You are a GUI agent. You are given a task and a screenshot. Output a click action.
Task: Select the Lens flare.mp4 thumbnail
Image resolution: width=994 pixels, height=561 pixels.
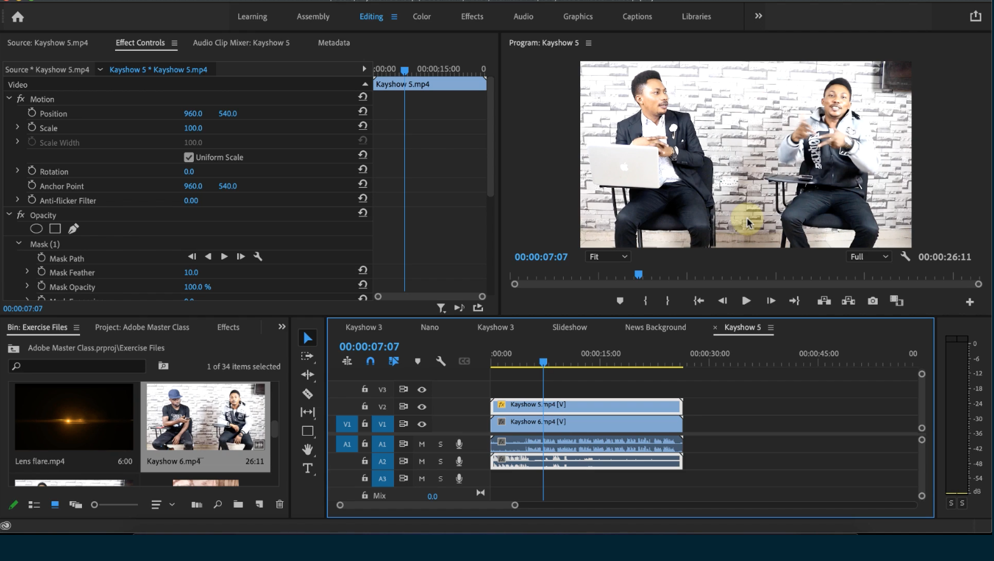[x=74, y=417]
